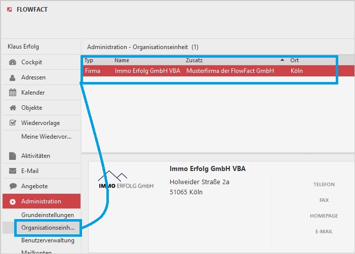This screenshot has width=355, height=254.
Task: Go to the Kalender section
Action: click(x=42, y=93)
